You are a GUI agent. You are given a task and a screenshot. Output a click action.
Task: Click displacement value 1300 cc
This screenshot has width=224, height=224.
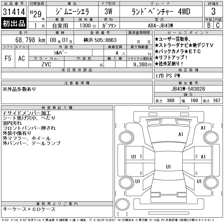click(x=88, y=25)
